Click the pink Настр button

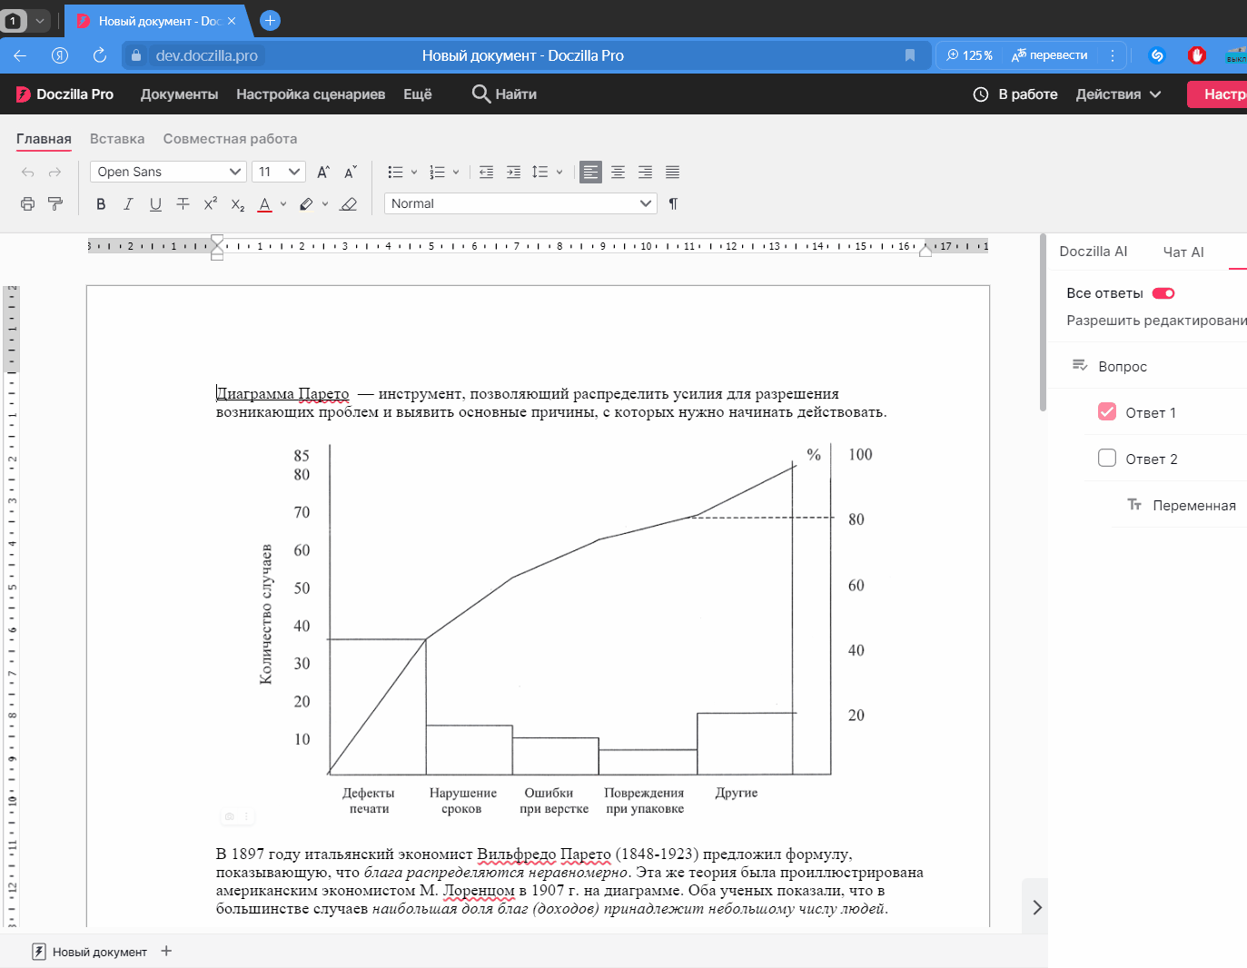[1217, 94]
